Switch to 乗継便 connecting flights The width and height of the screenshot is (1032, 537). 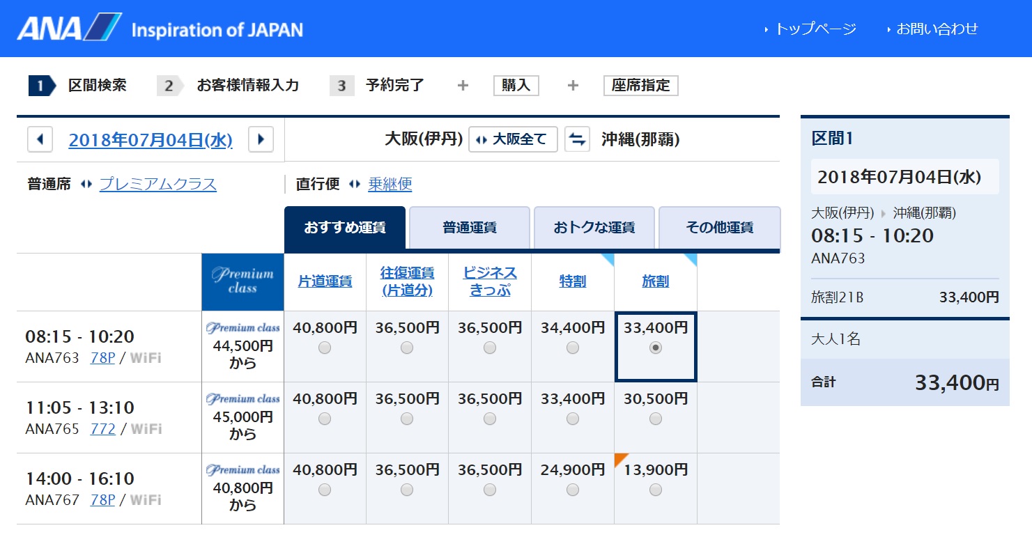pos(390,185)
